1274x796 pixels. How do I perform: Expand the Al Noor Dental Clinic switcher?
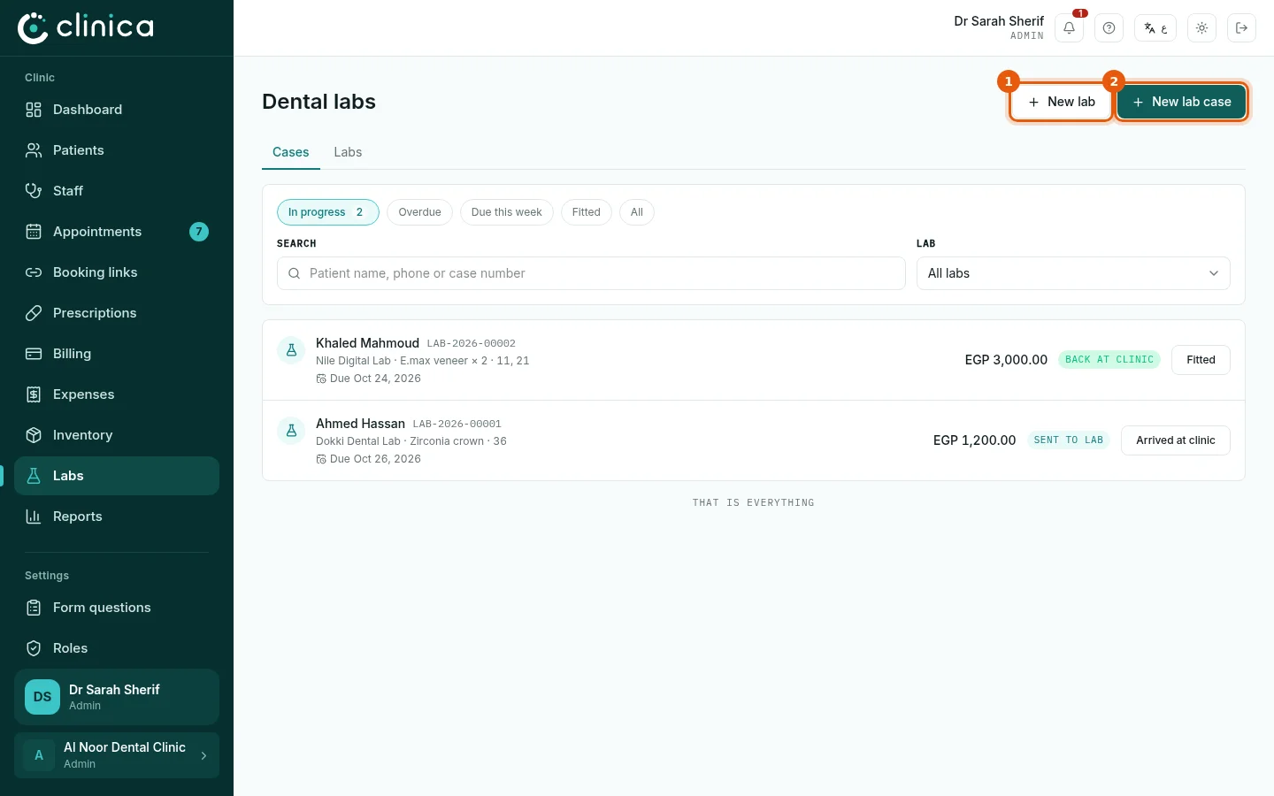tap(117, 755)
